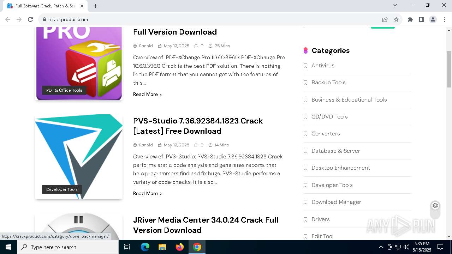
Task: Click the taskbar search box
Action: (68, 247)
